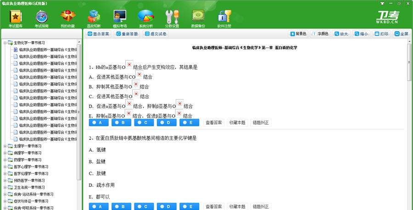The width and height of the screenshot is (413, 210).
Task: Expand the 医学心理学--章节练习 tree node
Action: tap(5, 166)
